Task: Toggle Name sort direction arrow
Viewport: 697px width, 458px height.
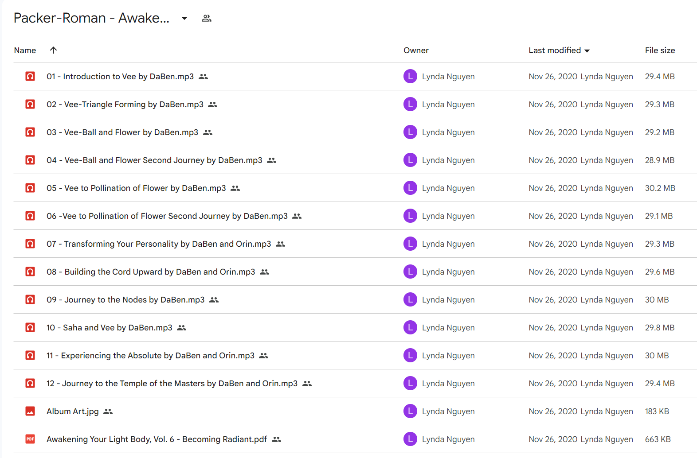Action: point(53,50)
